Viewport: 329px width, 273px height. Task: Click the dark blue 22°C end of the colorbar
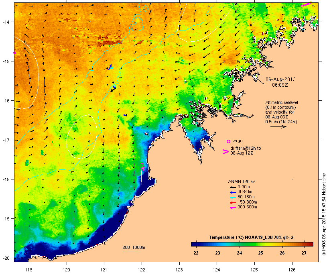pos(194,244)
